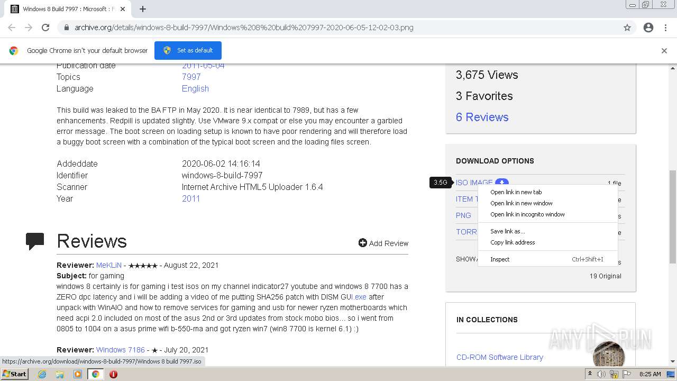This screenshot has width=677, height=381.
Task: Open the English language link
Action: [x=195, y=89]
